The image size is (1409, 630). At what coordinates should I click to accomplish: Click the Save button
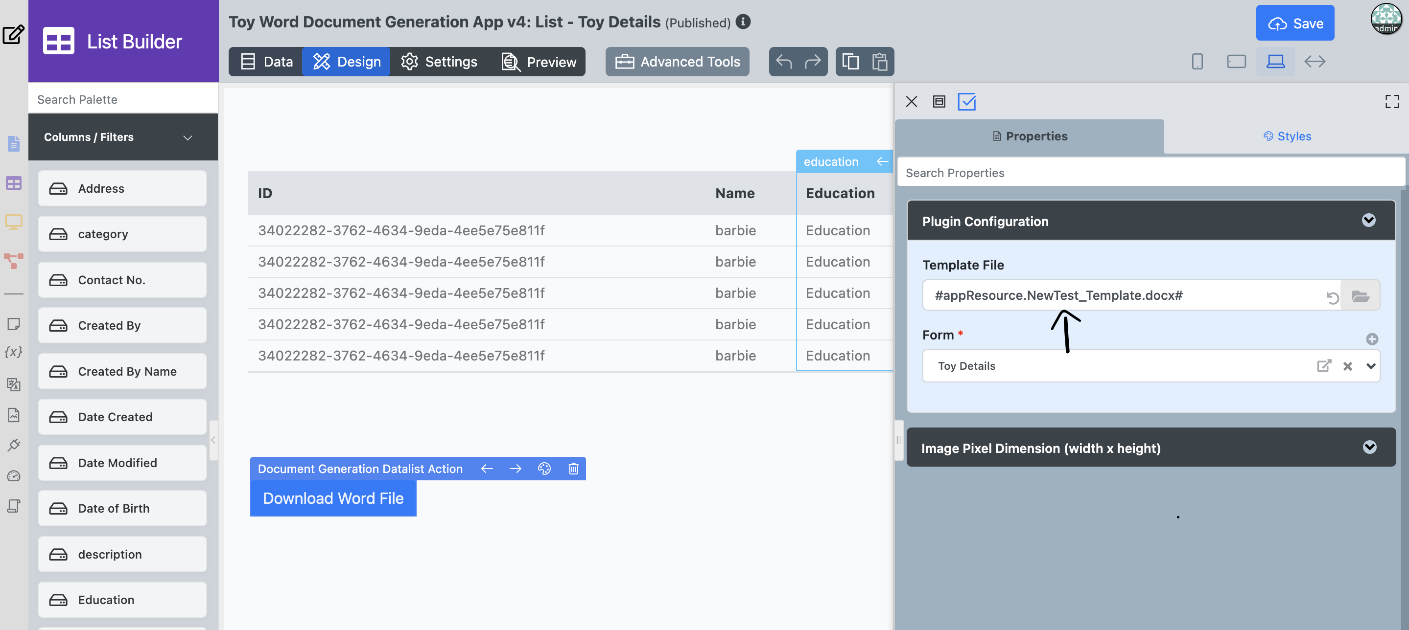1294,23
